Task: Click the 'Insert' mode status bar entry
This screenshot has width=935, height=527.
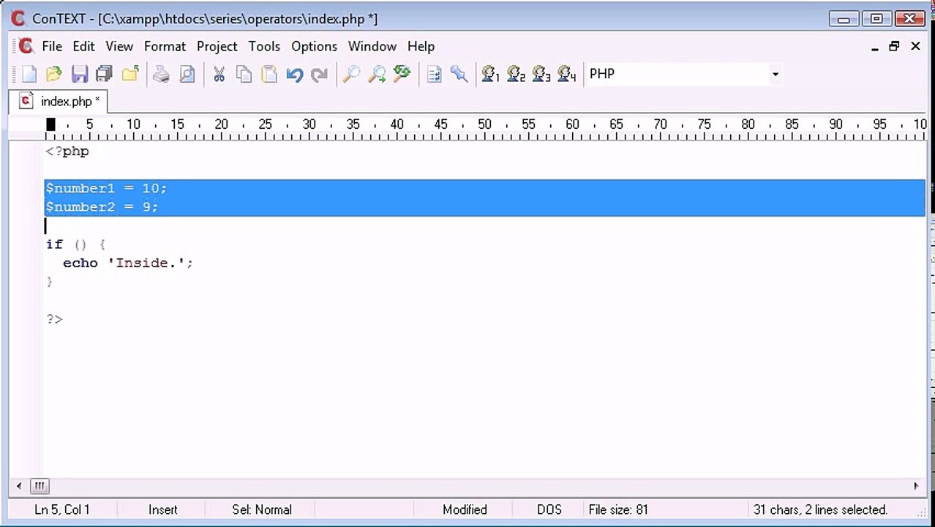Action: click(x=163, y=509)
